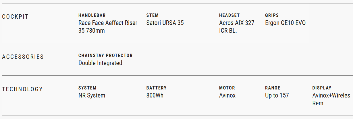Select the Avinox+Wireles Rem display value
The width and height of the screenshot is (353, 119).
coord(331,99)
